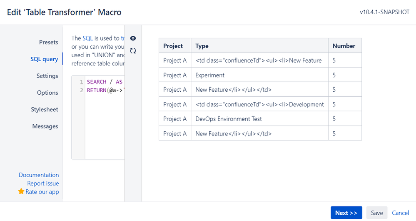Switch to the Settings tab
Screen dimensions: 416x221
point(47,76)
